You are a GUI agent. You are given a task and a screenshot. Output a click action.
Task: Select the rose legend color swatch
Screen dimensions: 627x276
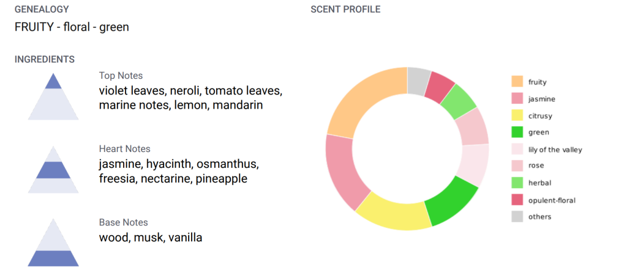tap(517, 165)
